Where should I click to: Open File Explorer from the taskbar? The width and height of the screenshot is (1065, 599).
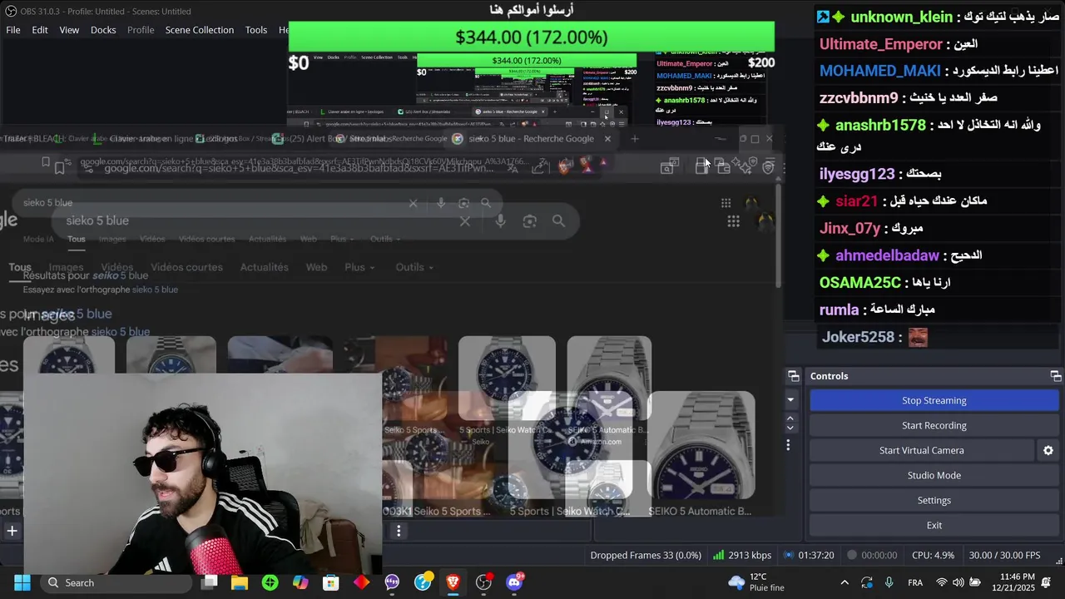click(240, 582)
